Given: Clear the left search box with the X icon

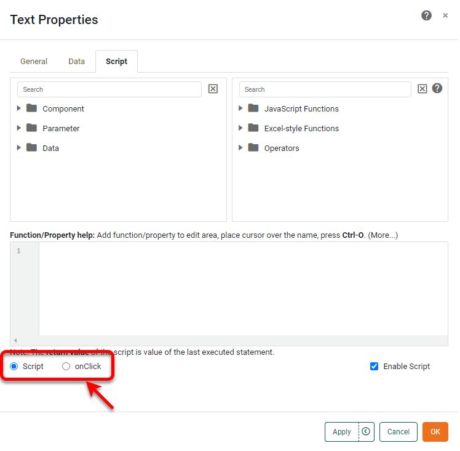Looking at the screenshot, I should click(213, 89).
